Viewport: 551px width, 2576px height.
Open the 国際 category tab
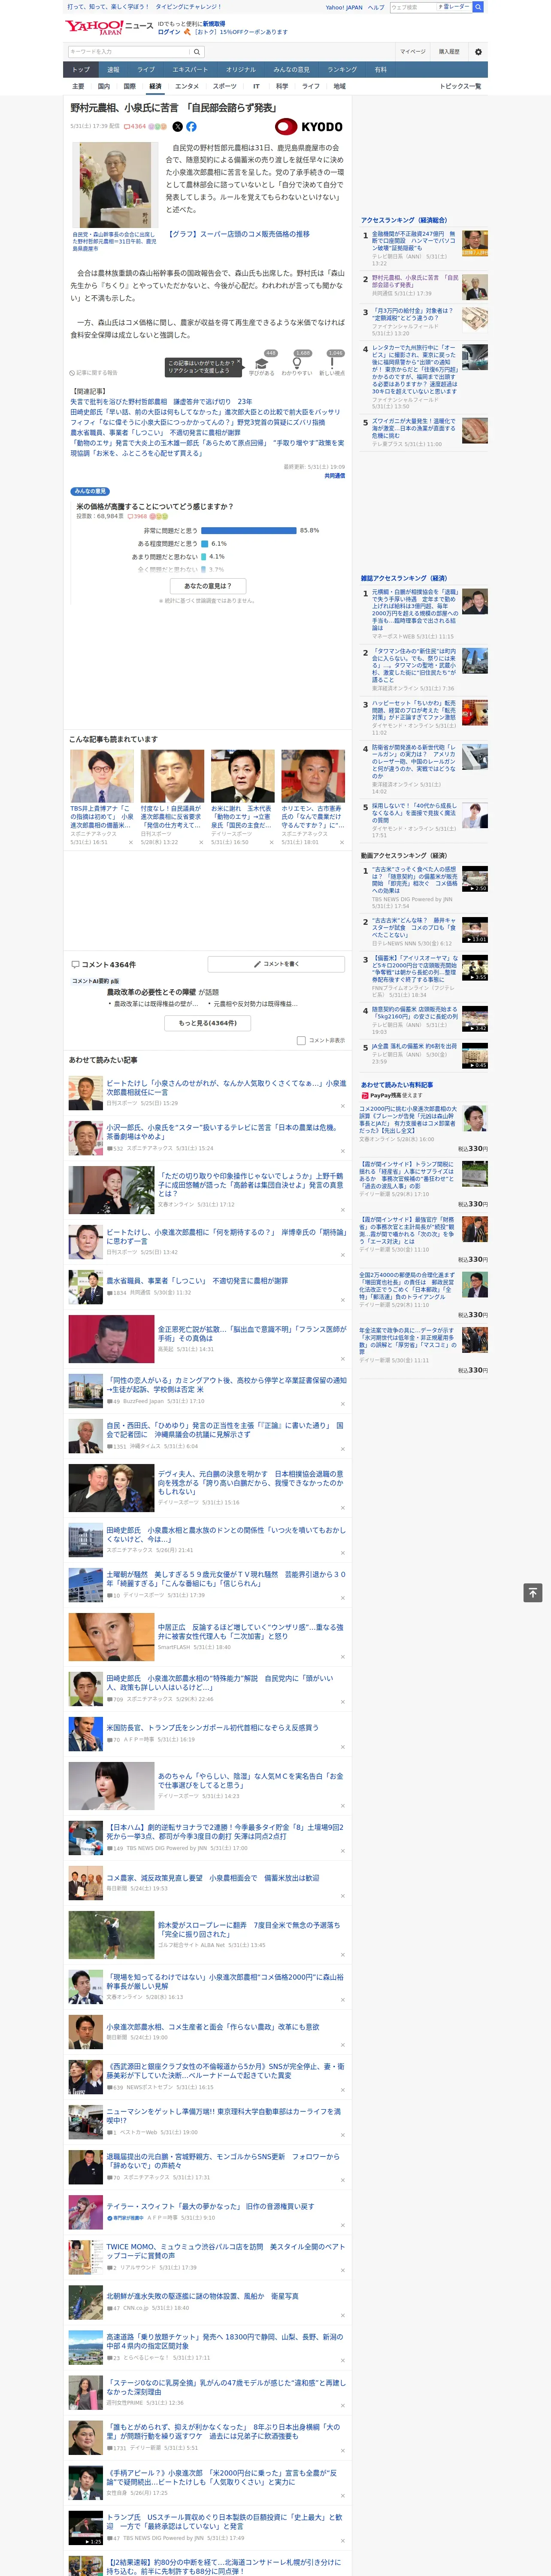click(x=129, y=86)
